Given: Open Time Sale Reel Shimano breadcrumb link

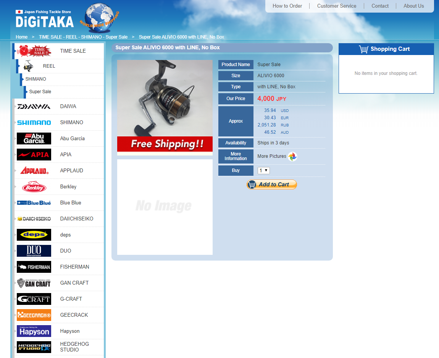Looking at the screenshot, I should click(x=83, y=37).
